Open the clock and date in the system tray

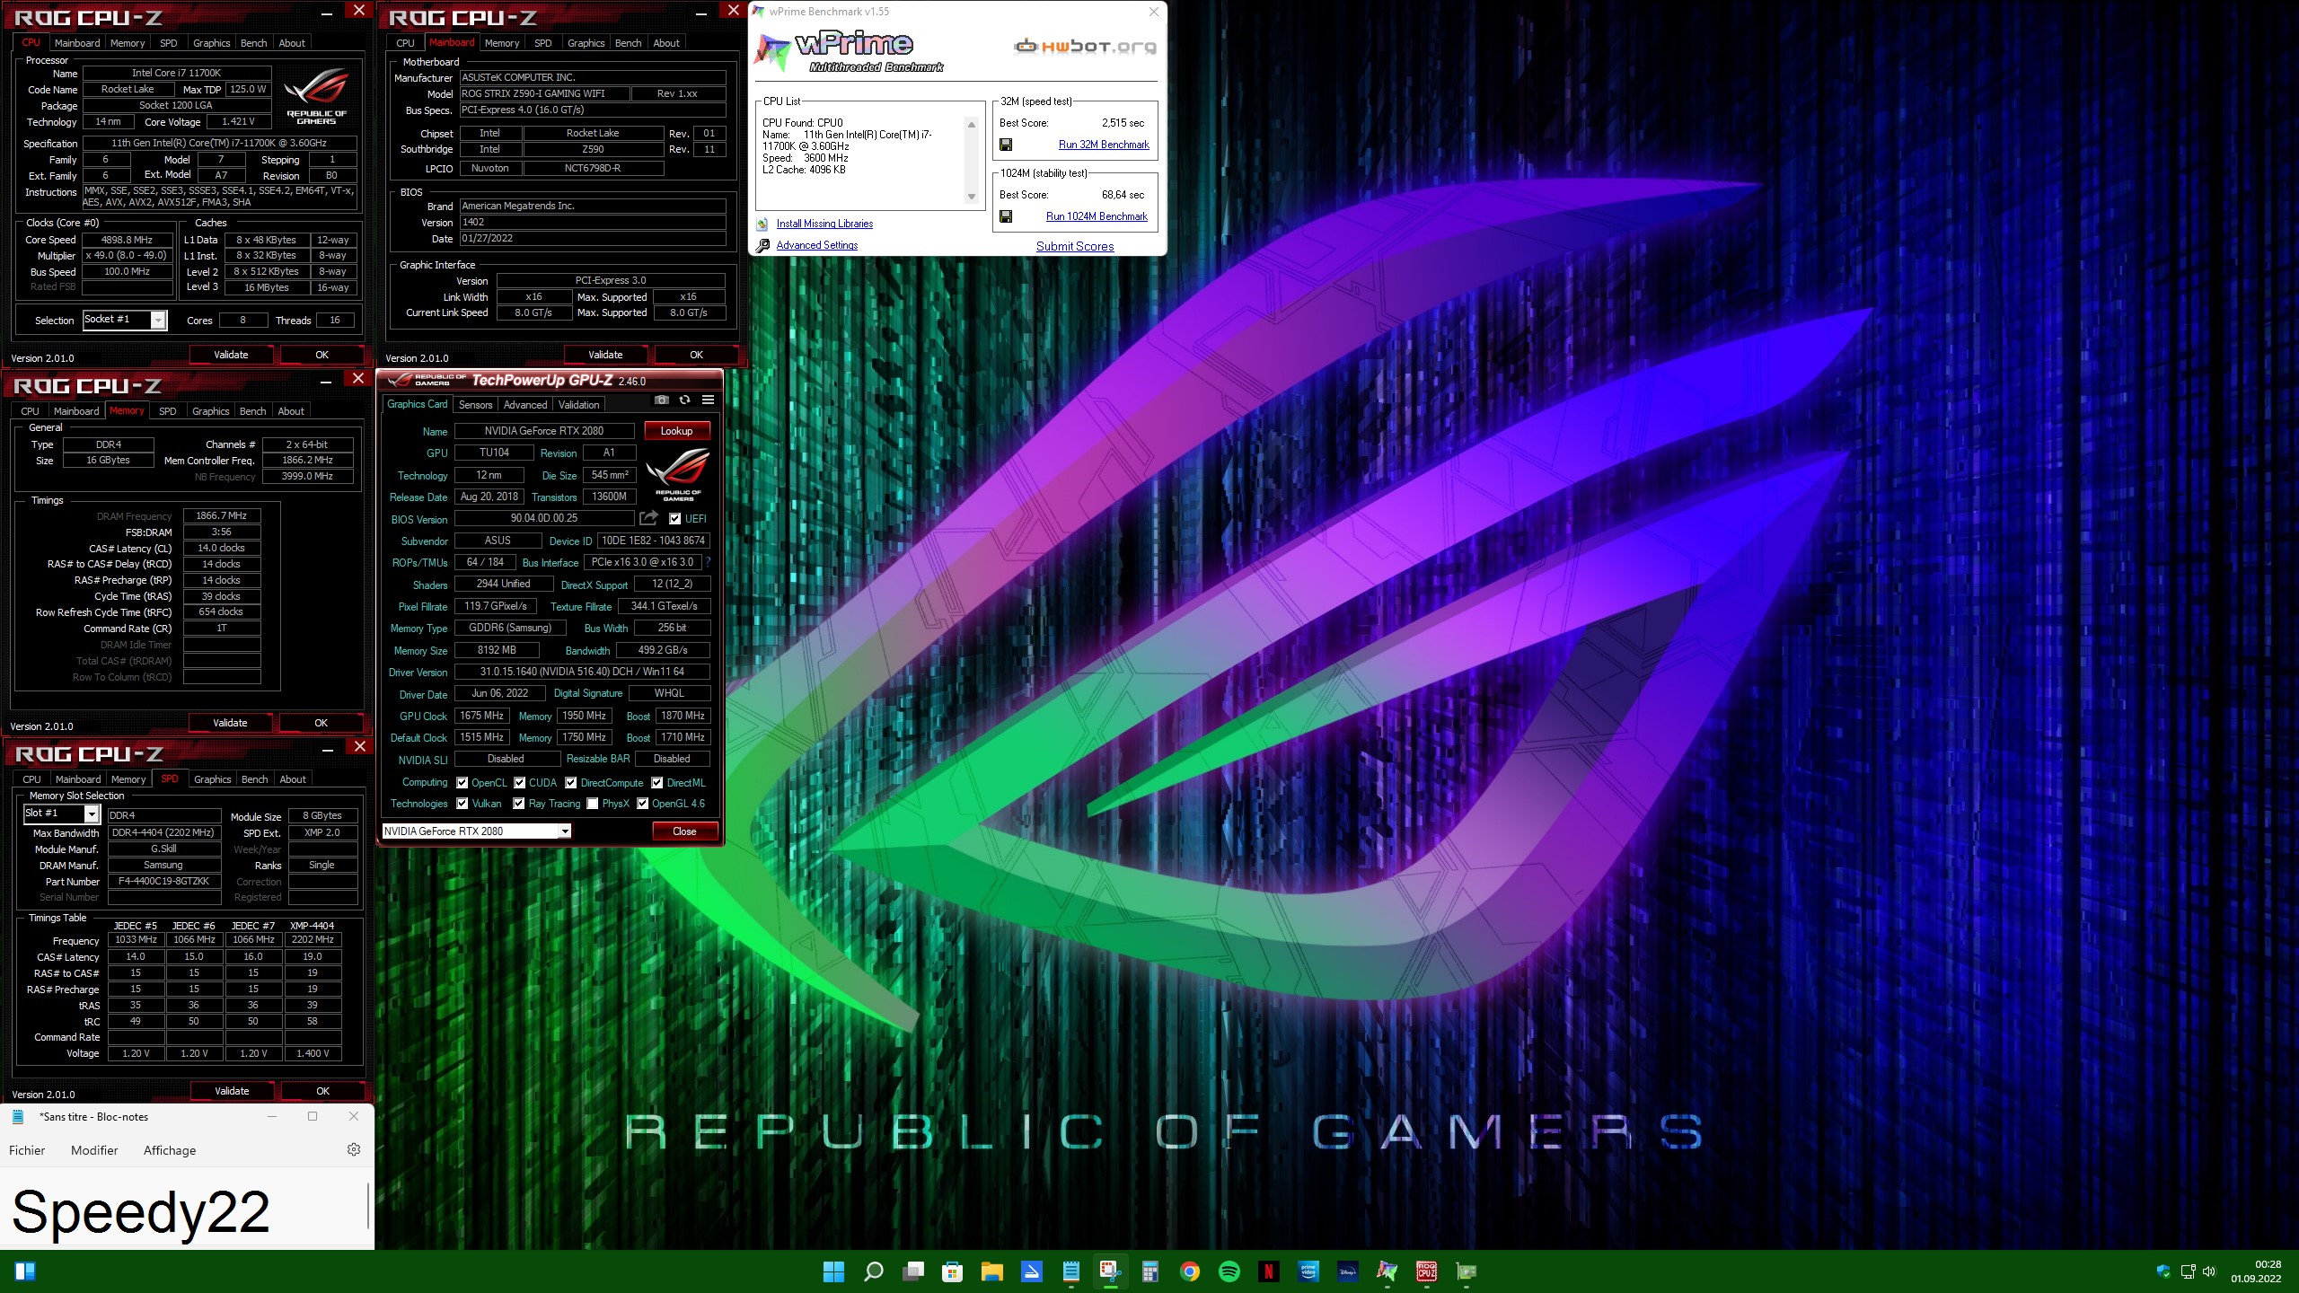coord(2256,1271)
